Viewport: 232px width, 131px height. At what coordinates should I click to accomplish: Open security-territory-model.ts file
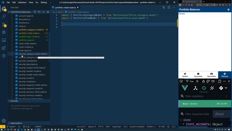click(x=30, y=95)
